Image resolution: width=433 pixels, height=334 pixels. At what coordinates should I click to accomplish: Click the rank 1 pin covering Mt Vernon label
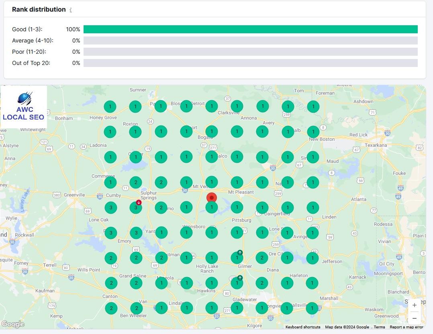tap(212, 182)
